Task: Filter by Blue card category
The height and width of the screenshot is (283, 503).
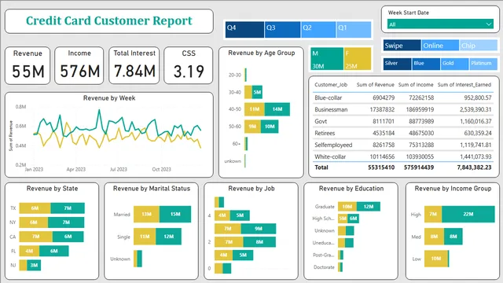Action: tap(426, 64)
